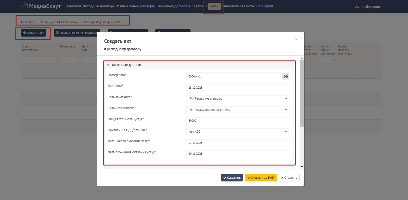Open Расходные договоры in the navbar
Viewport: 408px width, 200px height.
pos(173,6)
